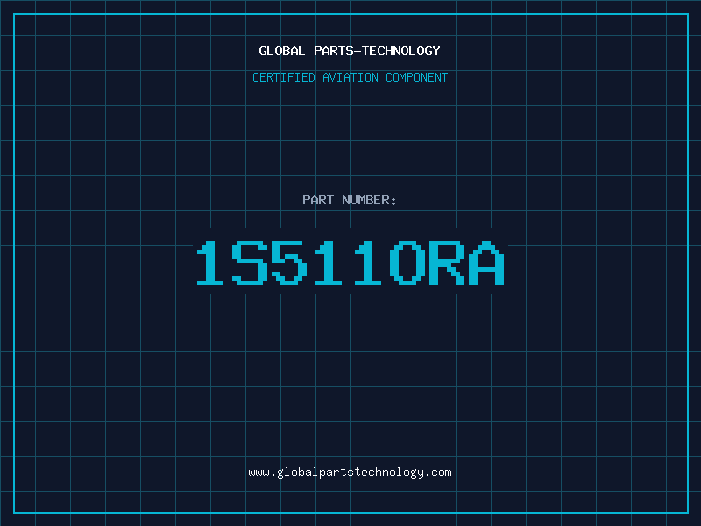
Task: Click the PART NUMBER: label
Action: pos(350,200)
